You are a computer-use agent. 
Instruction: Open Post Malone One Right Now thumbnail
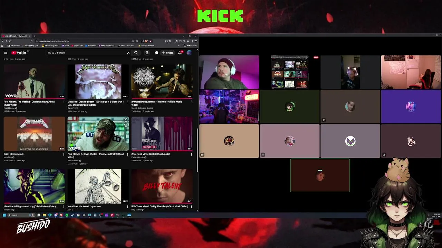[x=34, y=81]
